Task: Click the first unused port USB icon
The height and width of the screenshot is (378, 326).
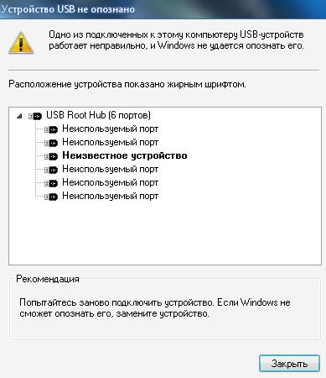Action: (x=51, y=129)
